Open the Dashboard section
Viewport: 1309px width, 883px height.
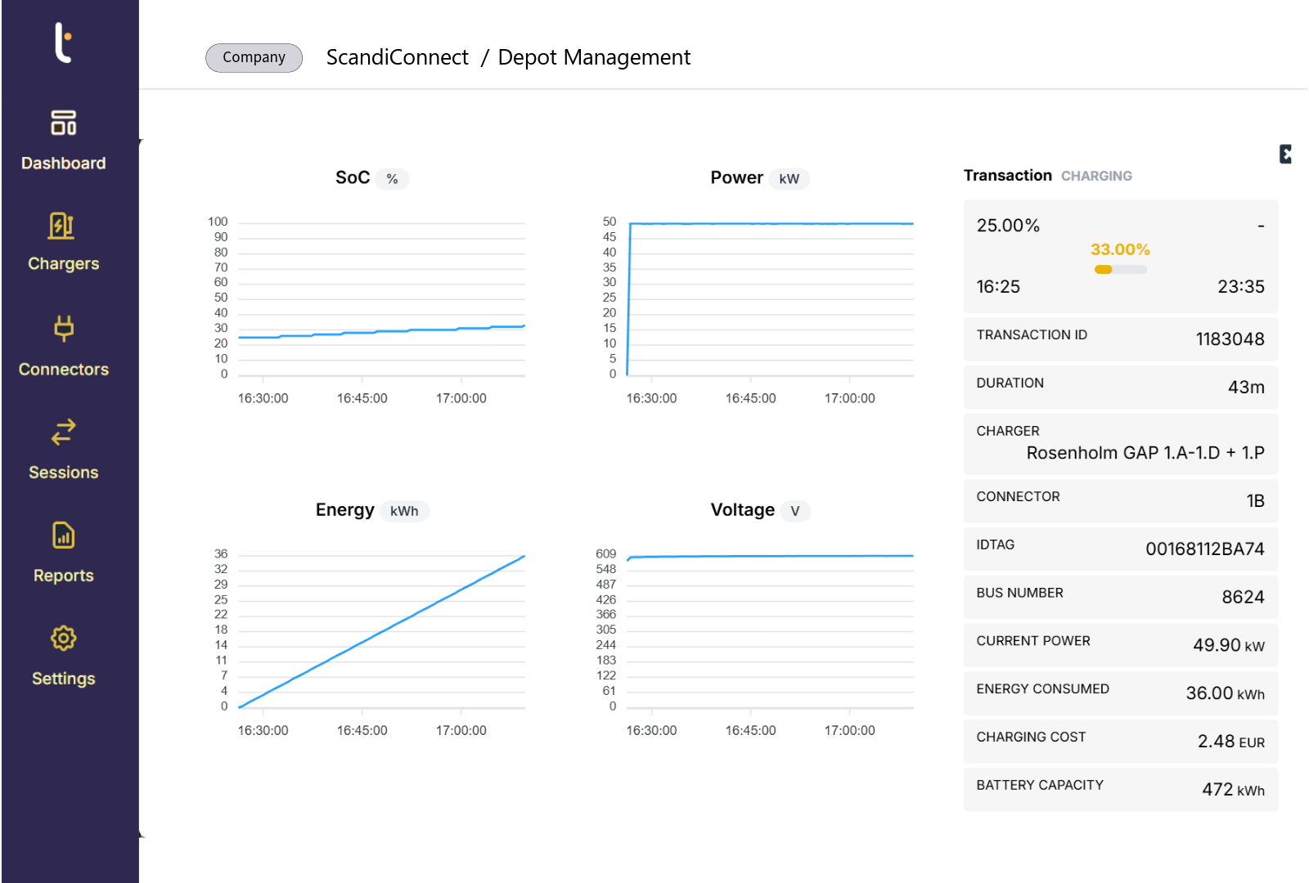coord(63,141)
